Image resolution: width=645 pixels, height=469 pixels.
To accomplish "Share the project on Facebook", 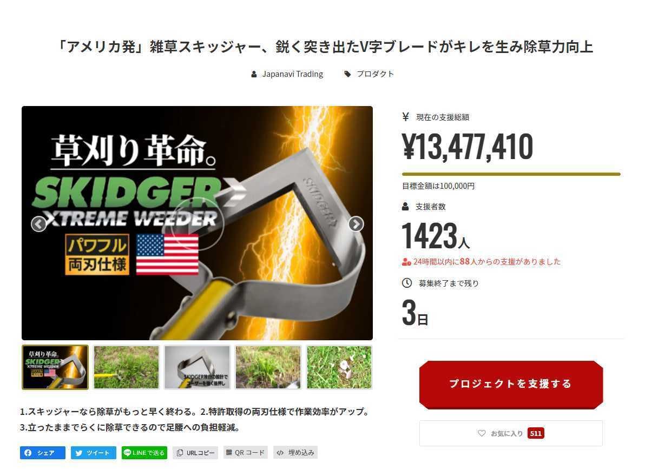I will click(x=42, y=453).
